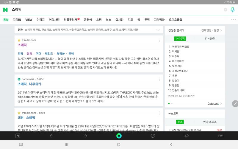
Task: Open options menu for thredic.com 스레딕 result
Action: point(159,40)
